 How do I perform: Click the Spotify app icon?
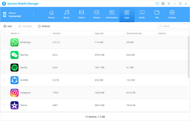(x=14, y=68)
